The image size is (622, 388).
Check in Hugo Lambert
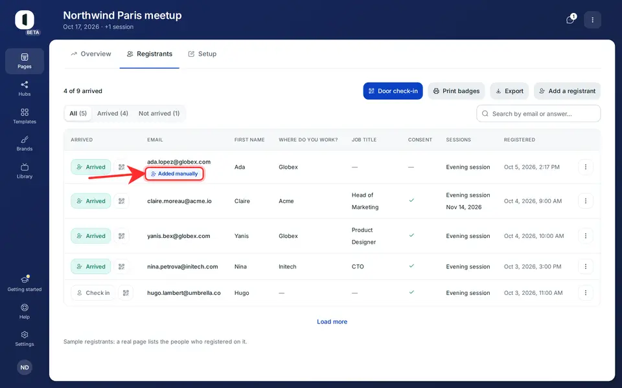(93, 293)
